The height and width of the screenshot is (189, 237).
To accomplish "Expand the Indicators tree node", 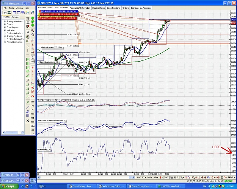I will coord(5,30).
